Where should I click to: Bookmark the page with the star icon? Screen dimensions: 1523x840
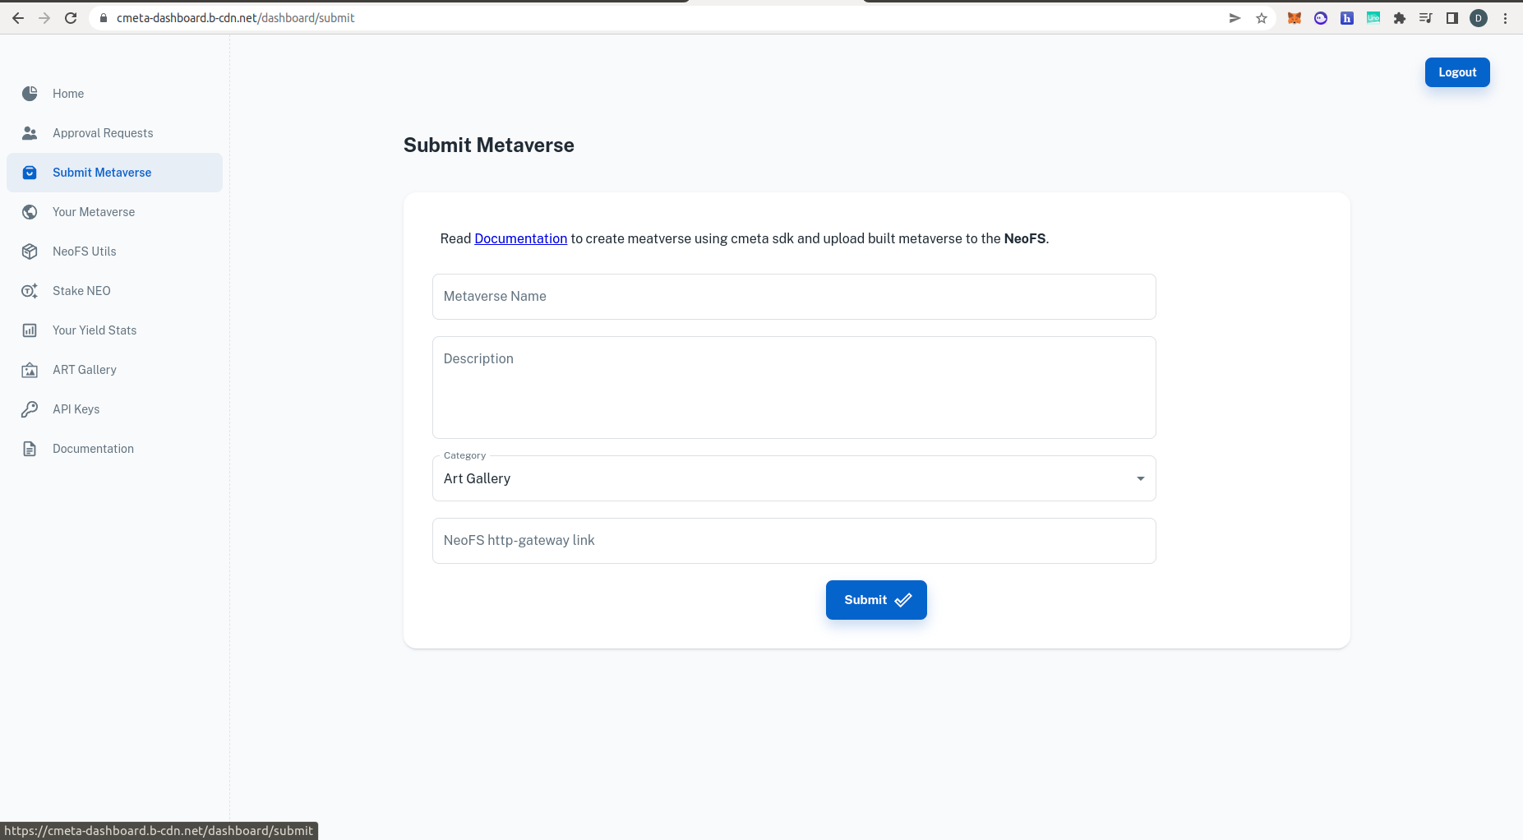(1261, 18)
